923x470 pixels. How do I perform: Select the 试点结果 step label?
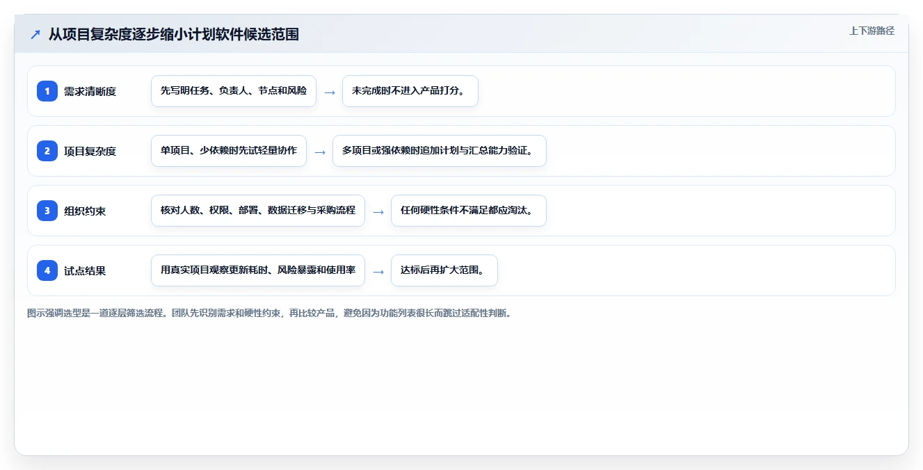85,270
